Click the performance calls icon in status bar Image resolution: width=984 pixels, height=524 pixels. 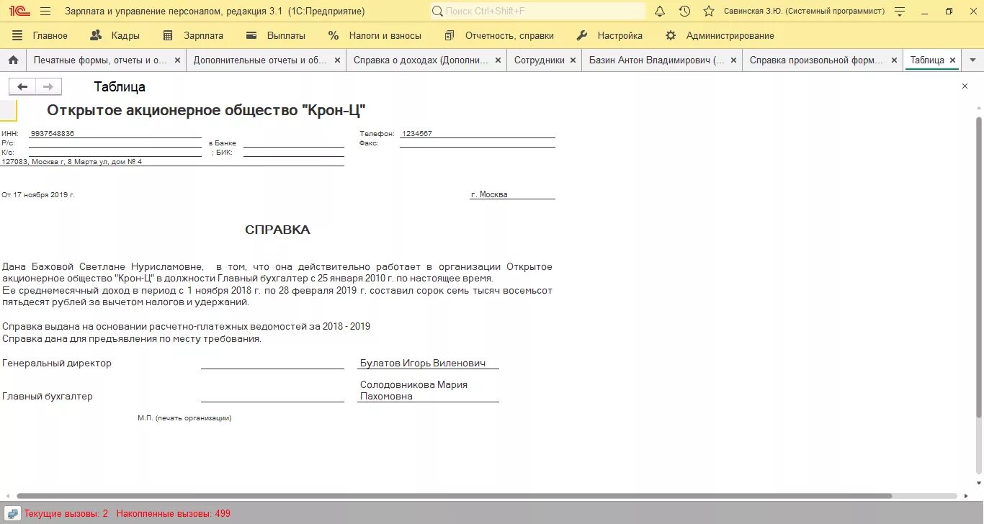point(12,513)
